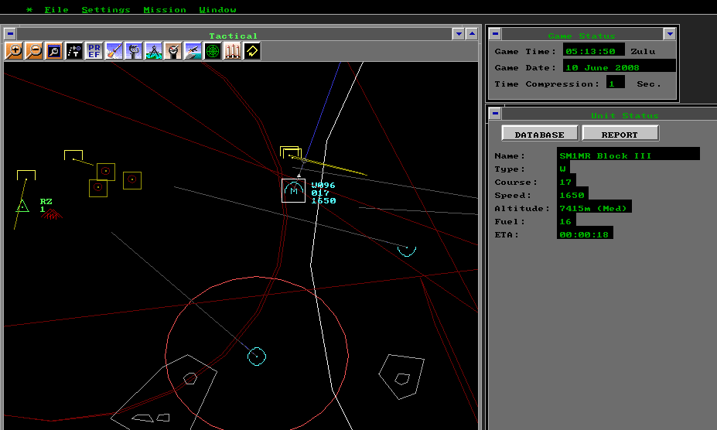Click the Tactical window down-arrow button
Viewport: 717px width, 430px height.
(458, 34)
